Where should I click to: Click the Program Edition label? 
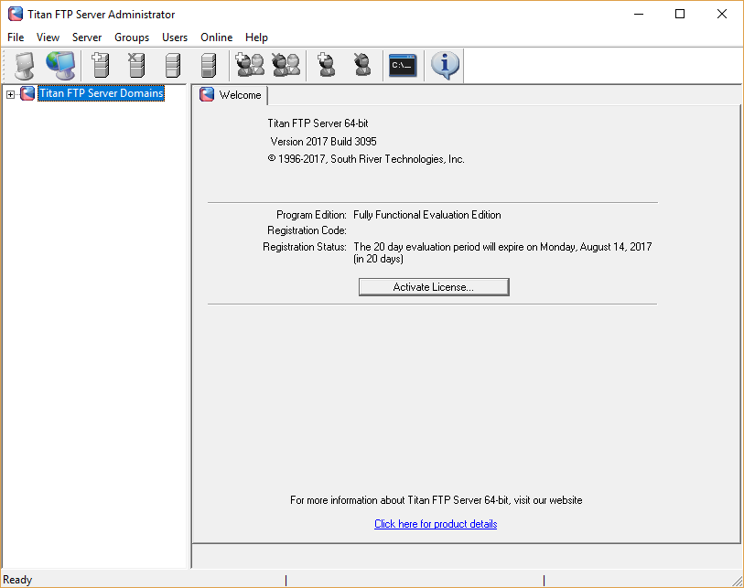click(311, 215)
